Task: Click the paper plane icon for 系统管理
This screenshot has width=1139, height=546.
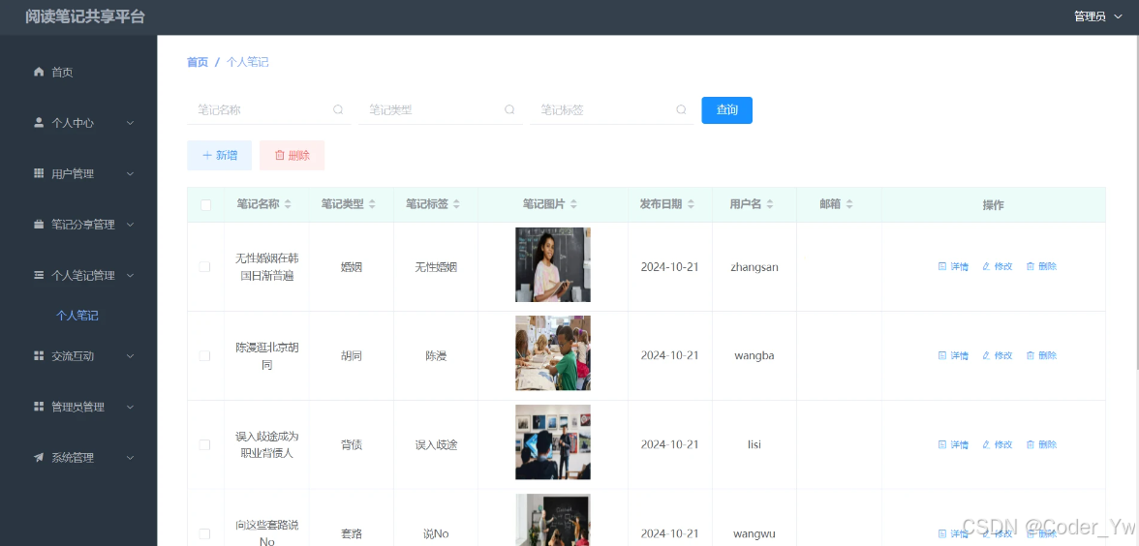Action: 39,457
